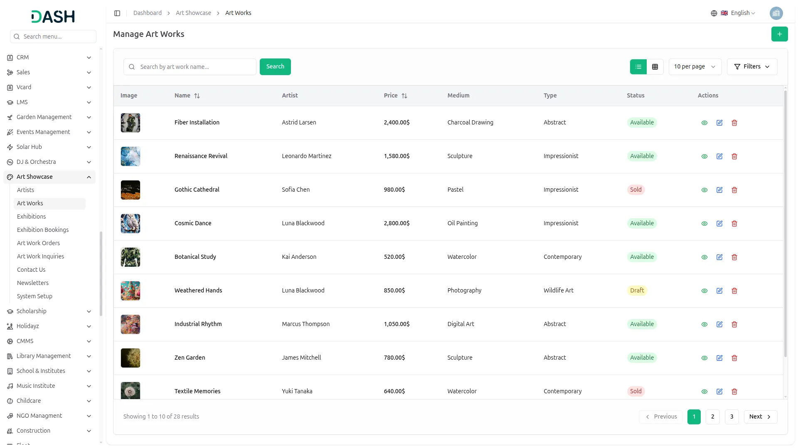The image size is (798, 448).
Task: View Cosmic Dance using the eye icon
Action: pyautogui.click(x=704, y=224)
